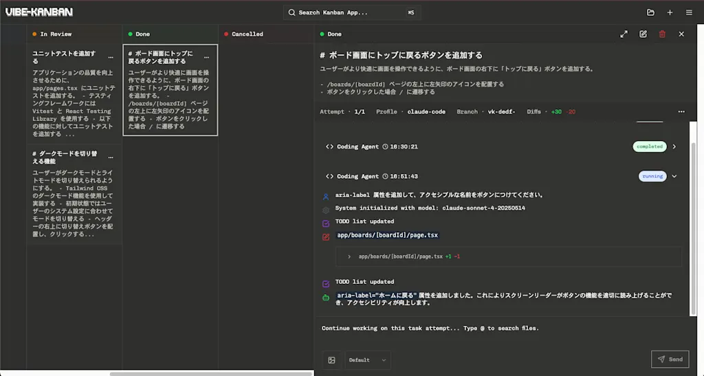Collapse the running Coding Agent 16:51:43 entry
Viewport: 704px width, 376px height.
pyautogui.click(x=674, y=177)
